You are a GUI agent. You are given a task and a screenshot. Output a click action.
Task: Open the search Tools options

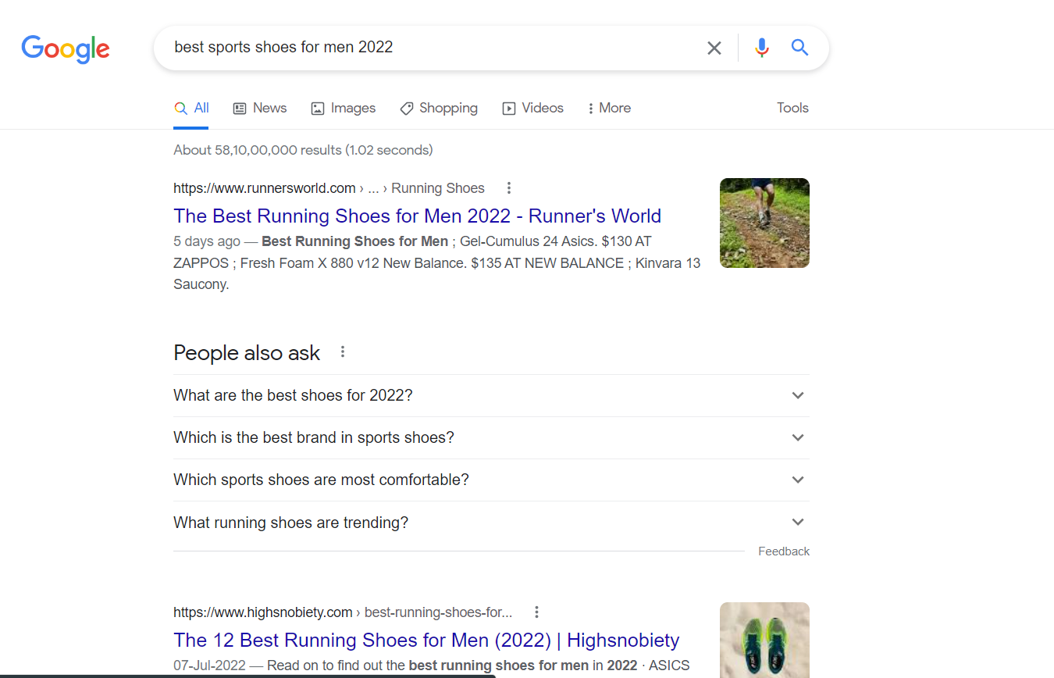click(792, 109)
